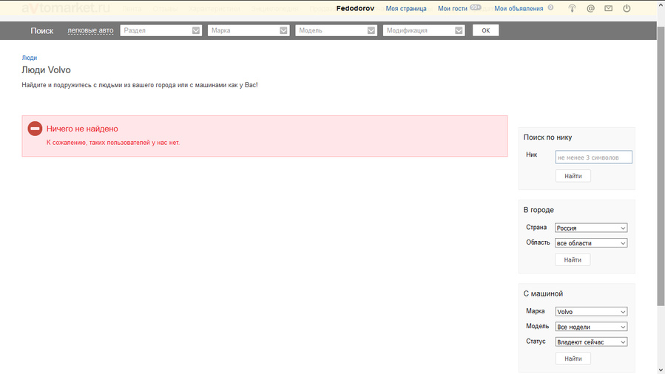
Task: Expand the Марка dropdown in search bar
Action: [248, 30]
